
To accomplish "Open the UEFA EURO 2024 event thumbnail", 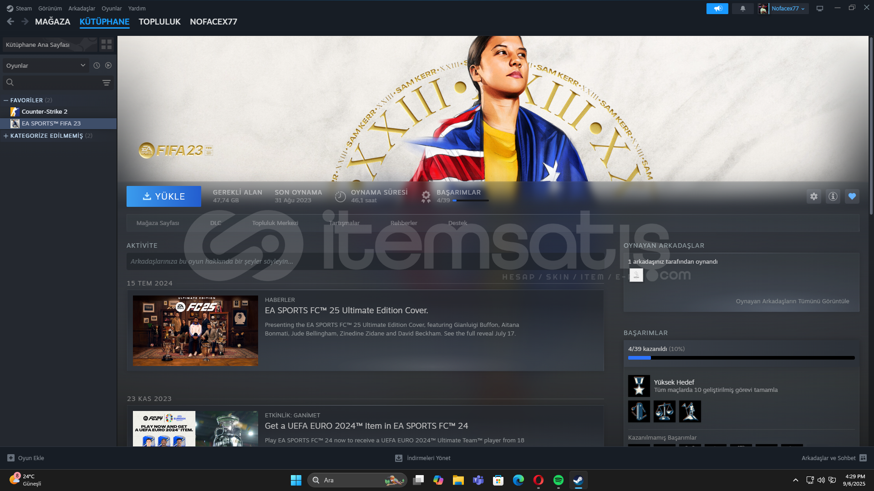I will coord(195,429).
